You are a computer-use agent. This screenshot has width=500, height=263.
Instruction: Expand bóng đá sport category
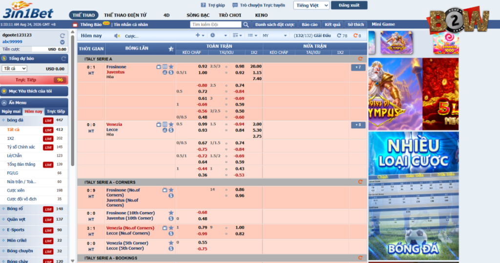point(15,120)
